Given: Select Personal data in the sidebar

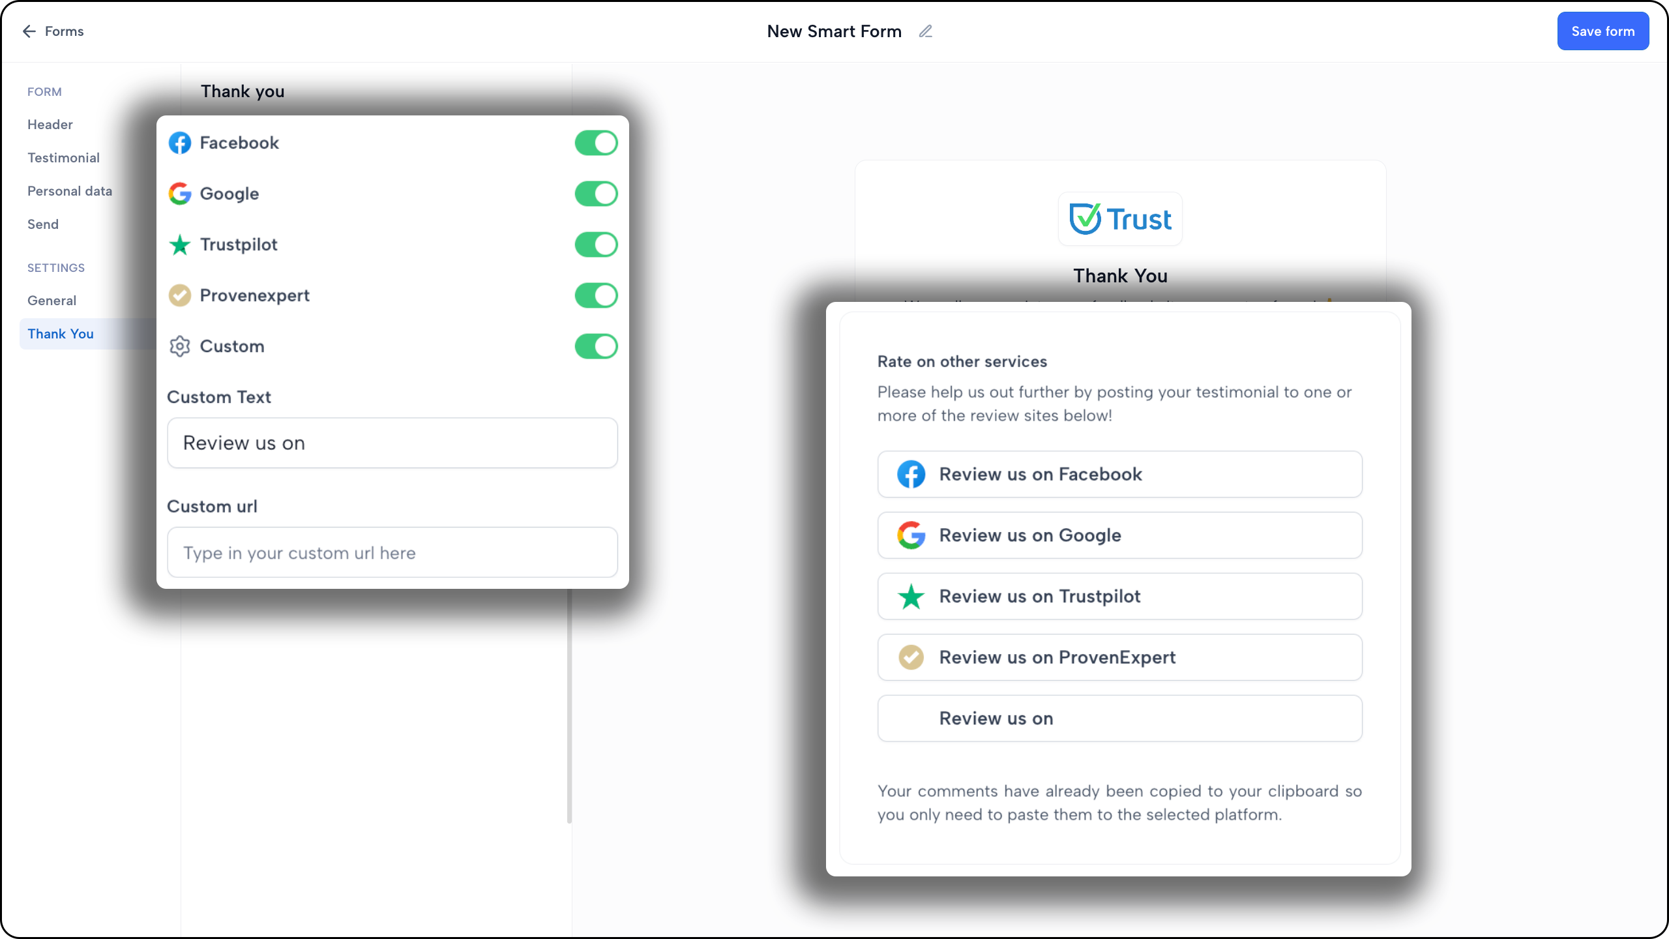Looking at the screenshot, I should [70, 191].
